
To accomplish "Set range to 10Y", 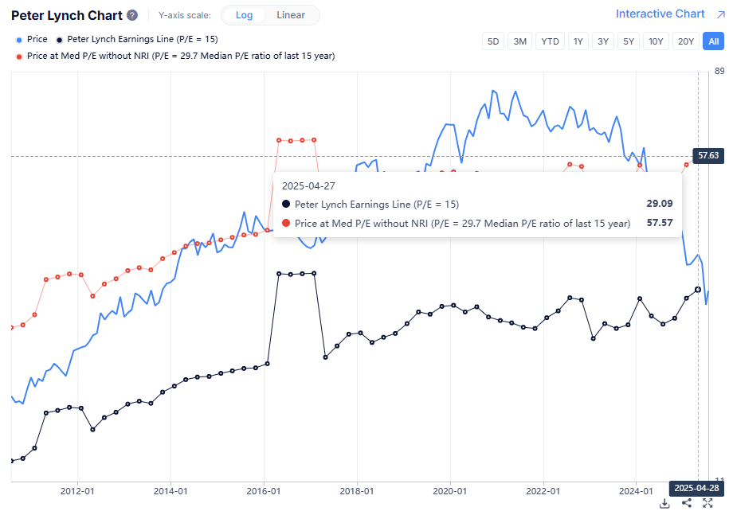I will [656, 41].
